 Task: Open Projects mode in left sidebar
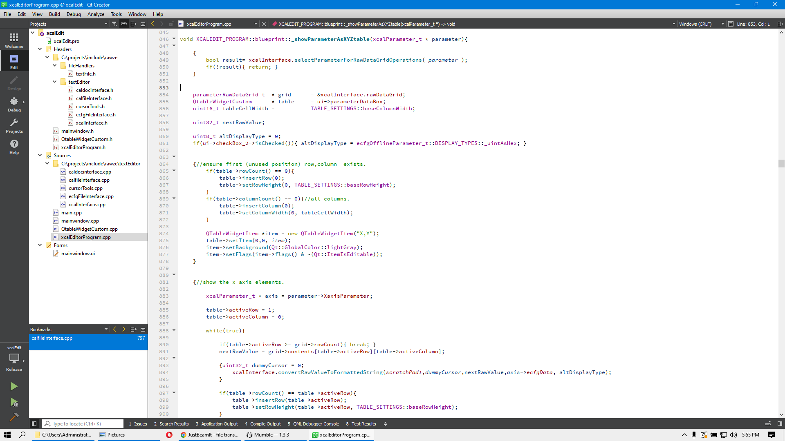coord(14,125)
